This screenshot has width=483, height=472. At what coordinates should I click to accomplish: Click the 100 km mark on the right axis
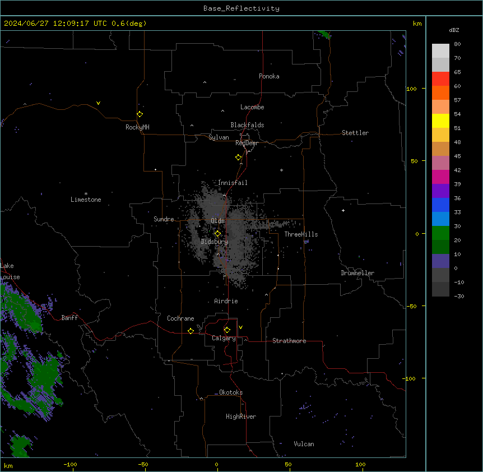(411, 89)
